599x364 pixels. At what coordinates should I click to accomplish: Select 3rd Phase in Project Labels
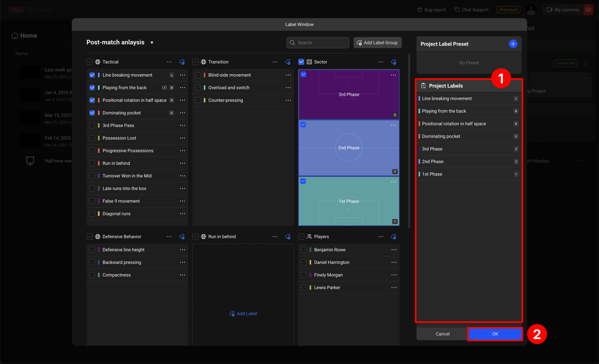coord(469,149)
